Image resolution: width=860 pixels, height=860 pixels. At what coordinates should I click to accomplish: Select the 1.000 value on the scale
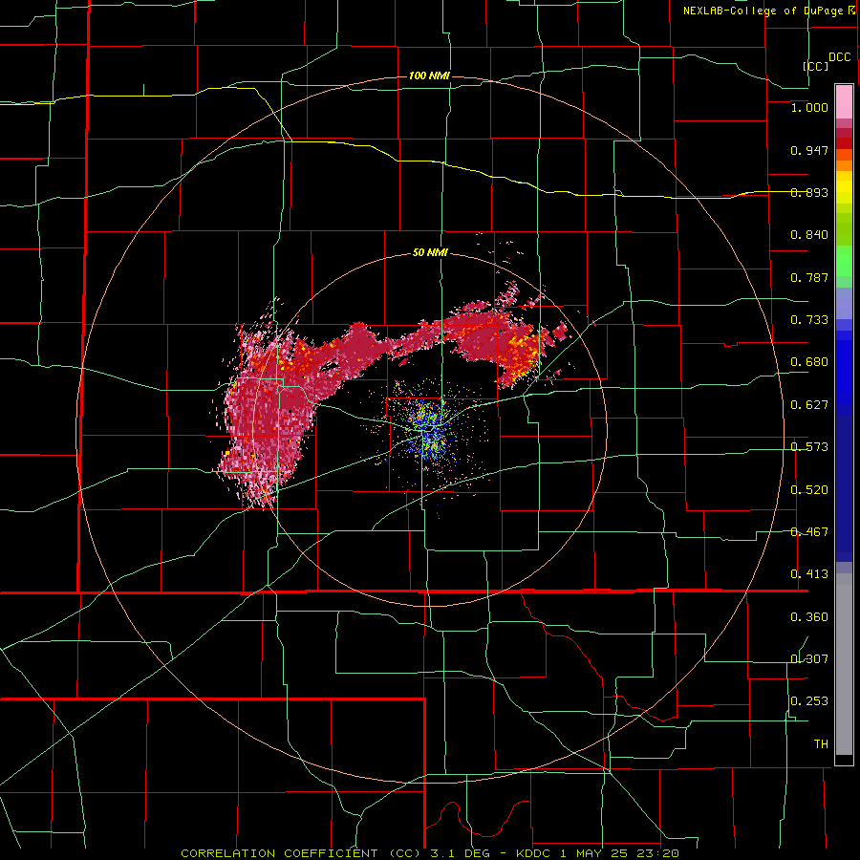(x=809, y=107)
